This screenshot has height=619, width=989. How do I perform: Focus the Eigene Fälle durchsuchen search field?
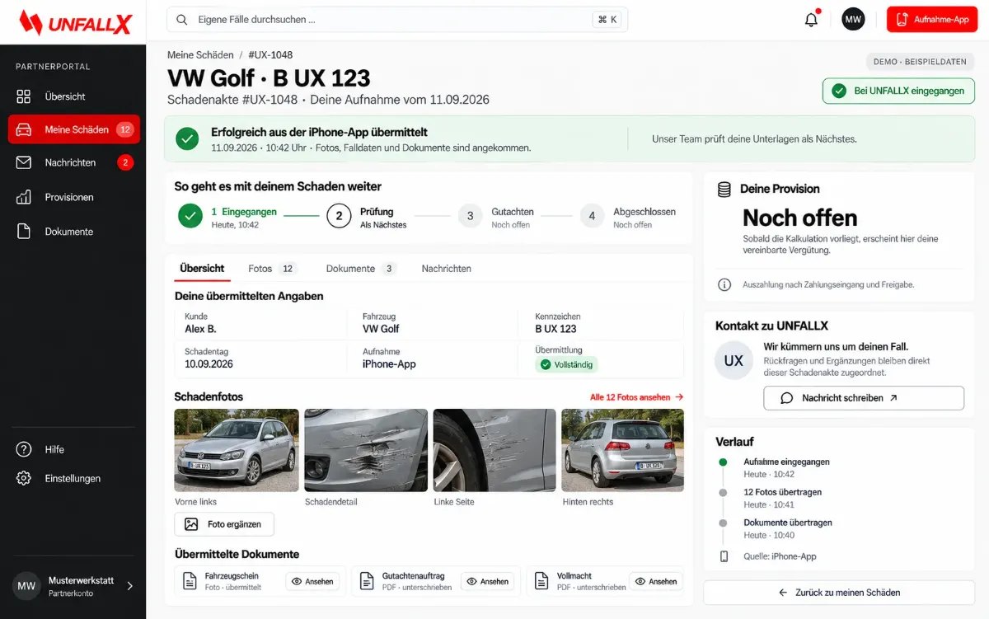[397, 20]
